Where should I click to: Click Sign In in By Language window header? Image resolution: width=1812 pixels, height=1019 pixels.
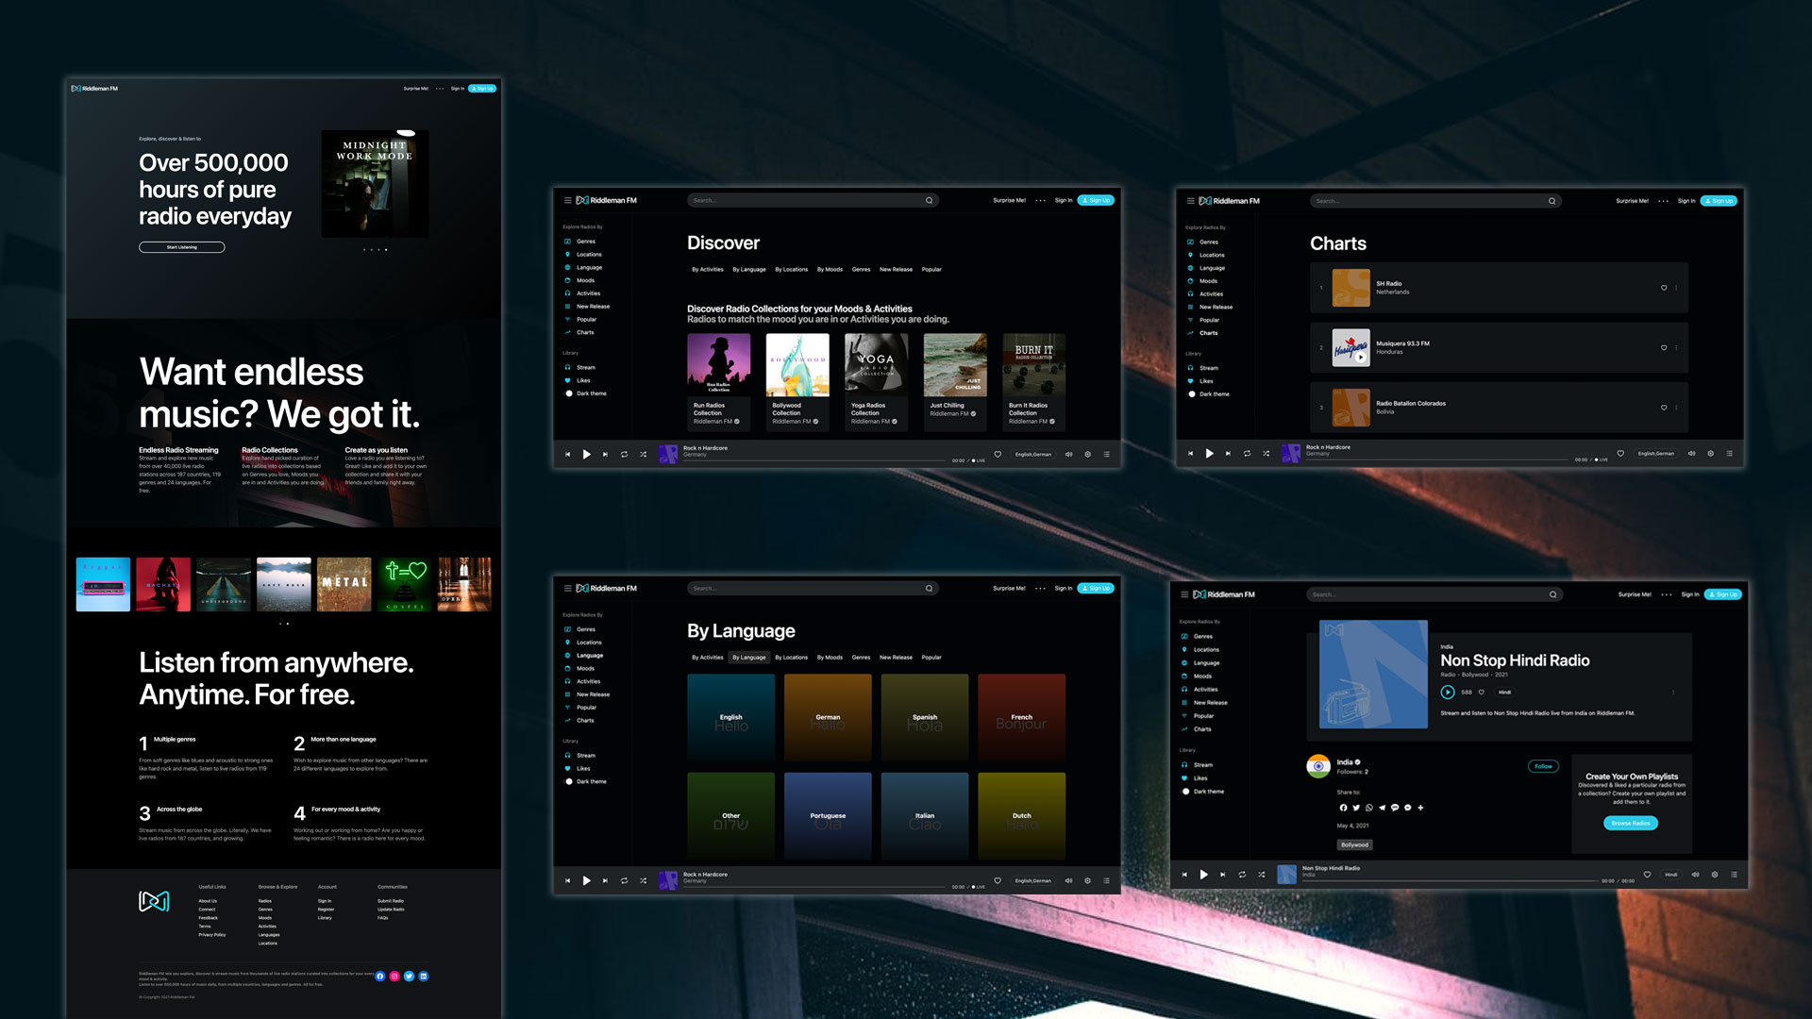(1064, 588)
